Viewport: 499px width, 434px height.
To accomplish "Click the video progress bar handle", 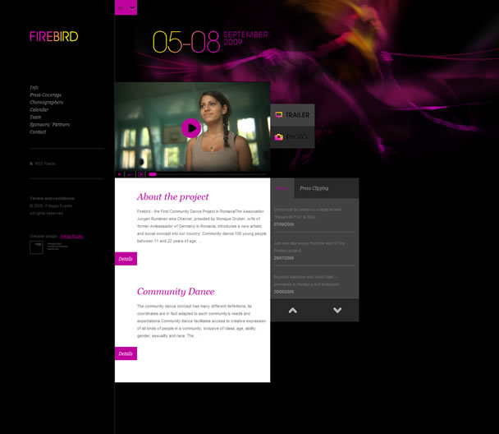I will click(153, 174).
